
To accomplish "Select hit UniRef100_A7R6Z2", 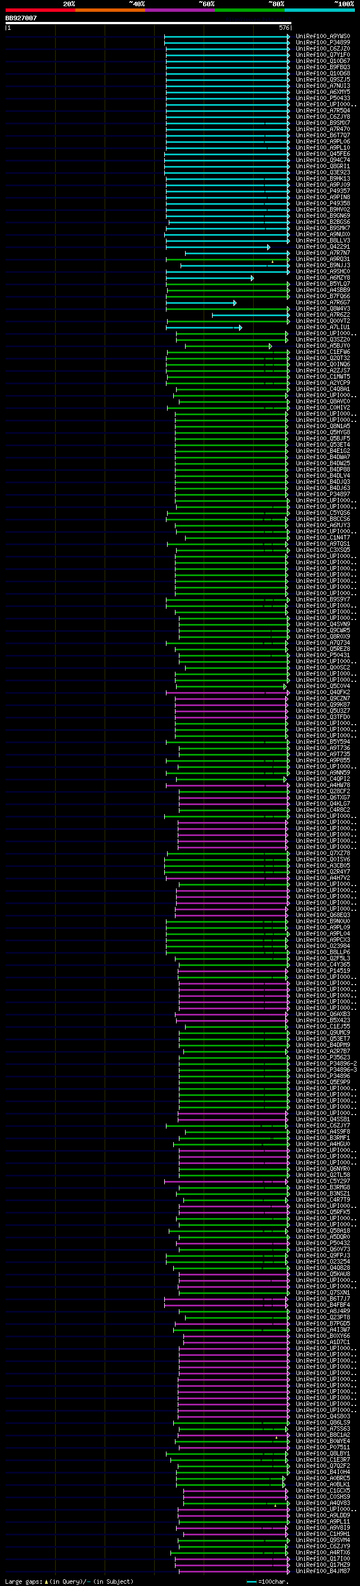I will point(322,314).
